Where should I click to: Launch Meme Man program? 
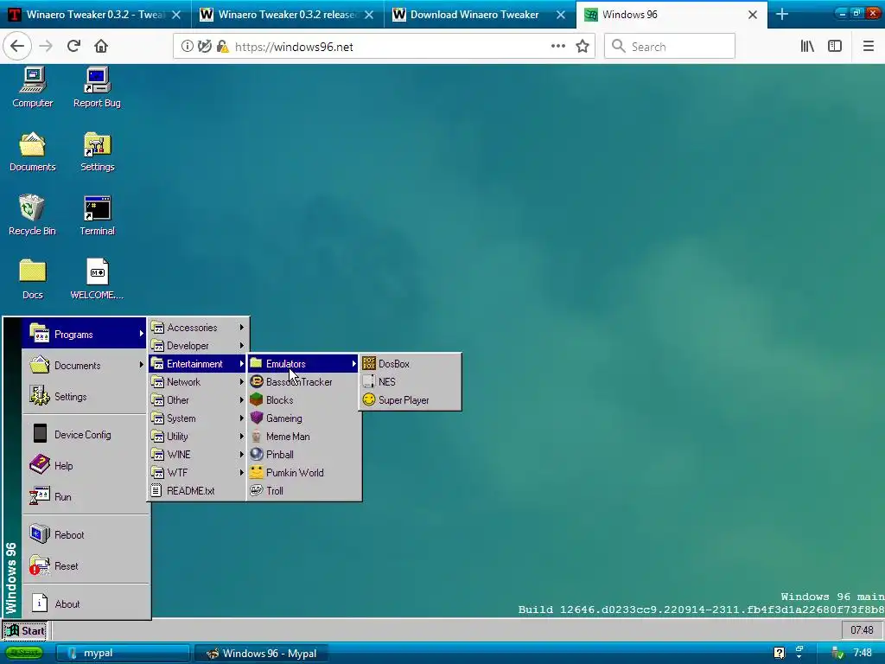(x=303, y=437)
